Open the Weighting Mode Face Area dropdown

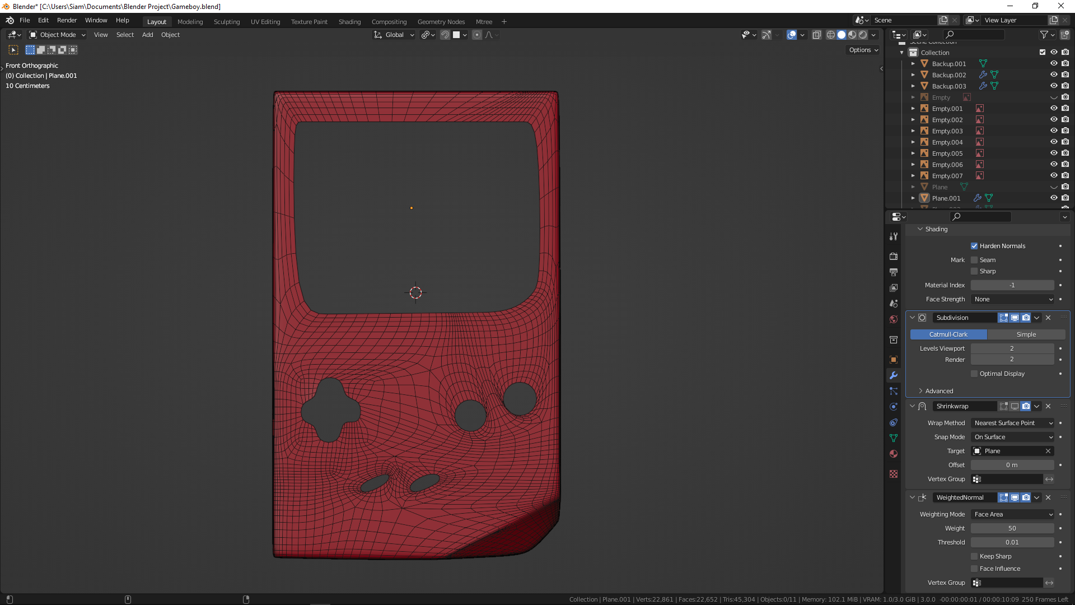[x=1012, y=514]
